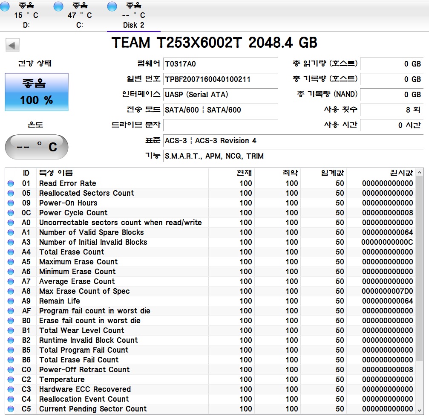Click the temperature -- °C indicator
This screenshot has height=420, width=429.
[37, 147]
